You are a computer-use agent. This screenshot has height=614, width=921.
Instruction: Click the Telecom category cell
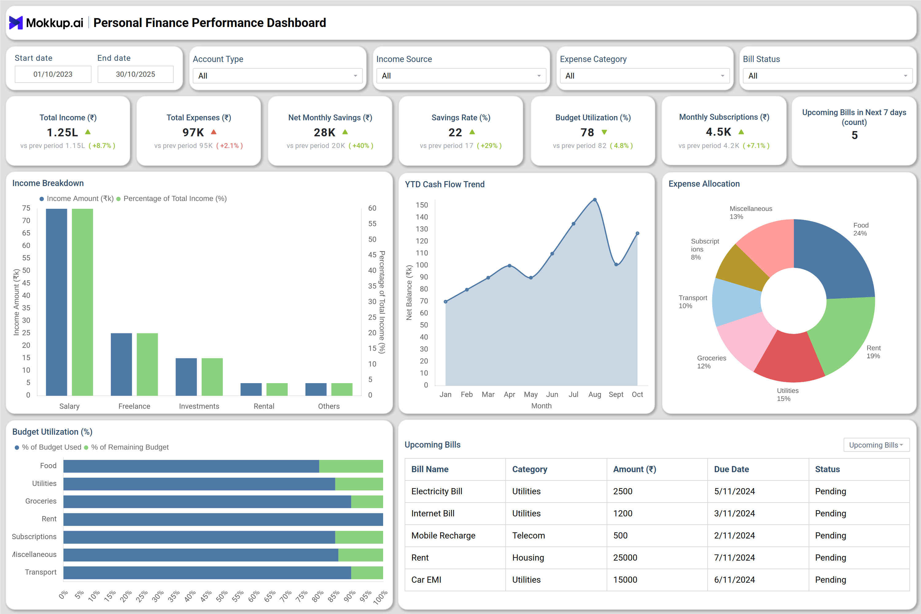529,535
